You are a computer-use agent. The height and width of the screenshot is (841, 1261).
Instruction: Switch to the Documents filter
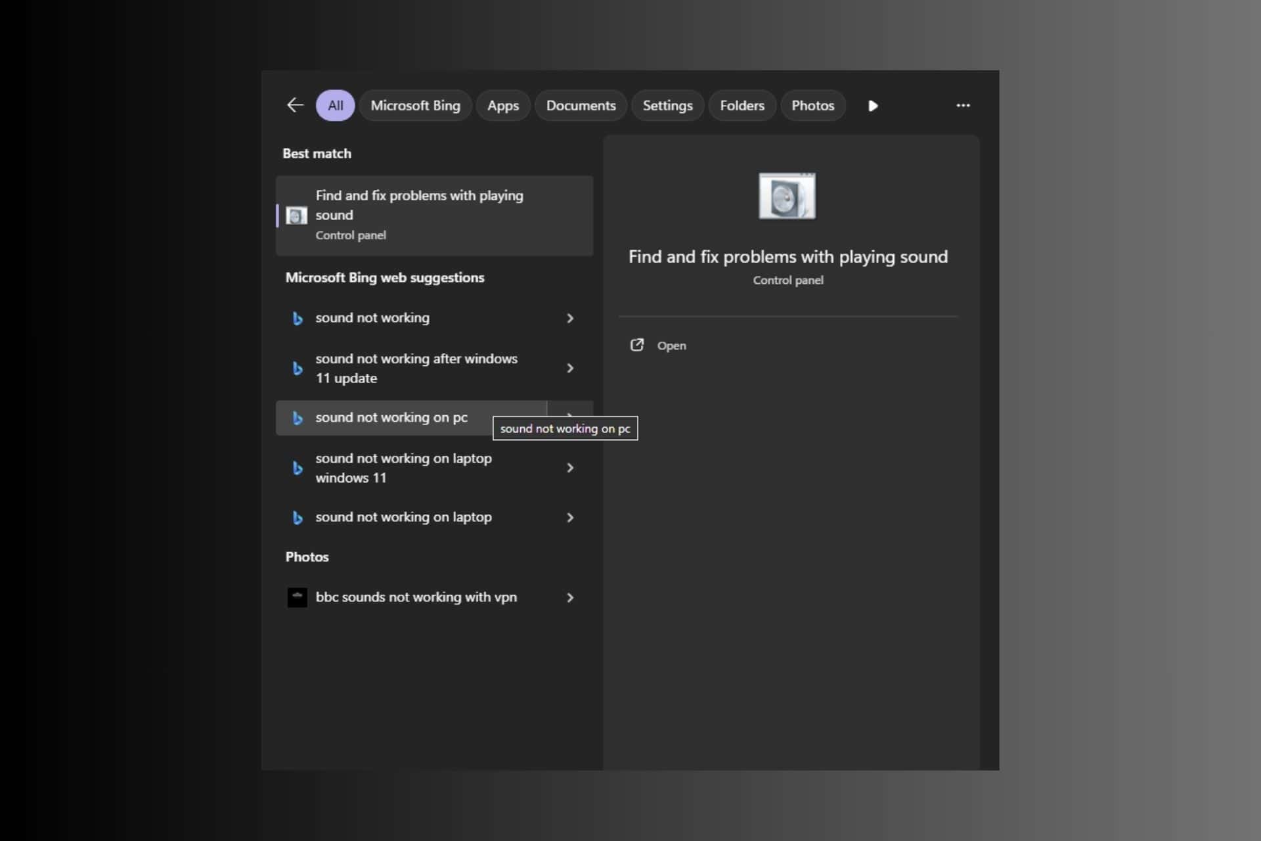pos(581,105)
